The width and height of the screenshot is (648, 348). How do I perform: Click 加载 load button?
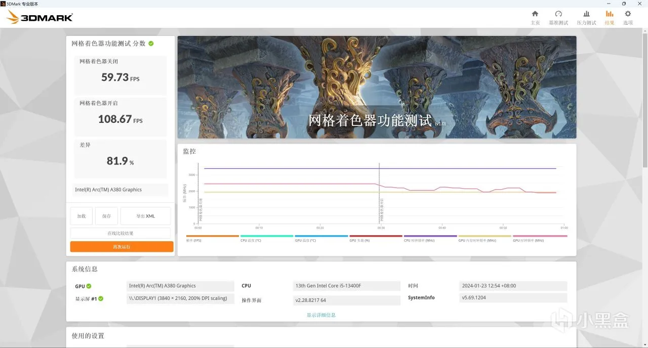[82, 216]
